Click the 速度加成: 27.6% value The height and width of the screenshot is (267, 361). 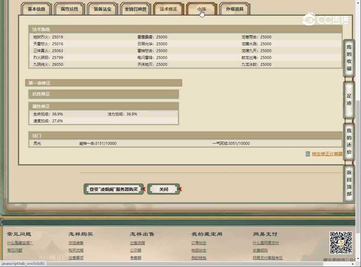click(x=48, y=121)
